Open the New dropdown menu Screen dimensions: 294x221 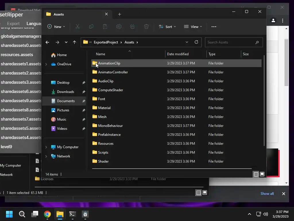[x=56, y=27]
